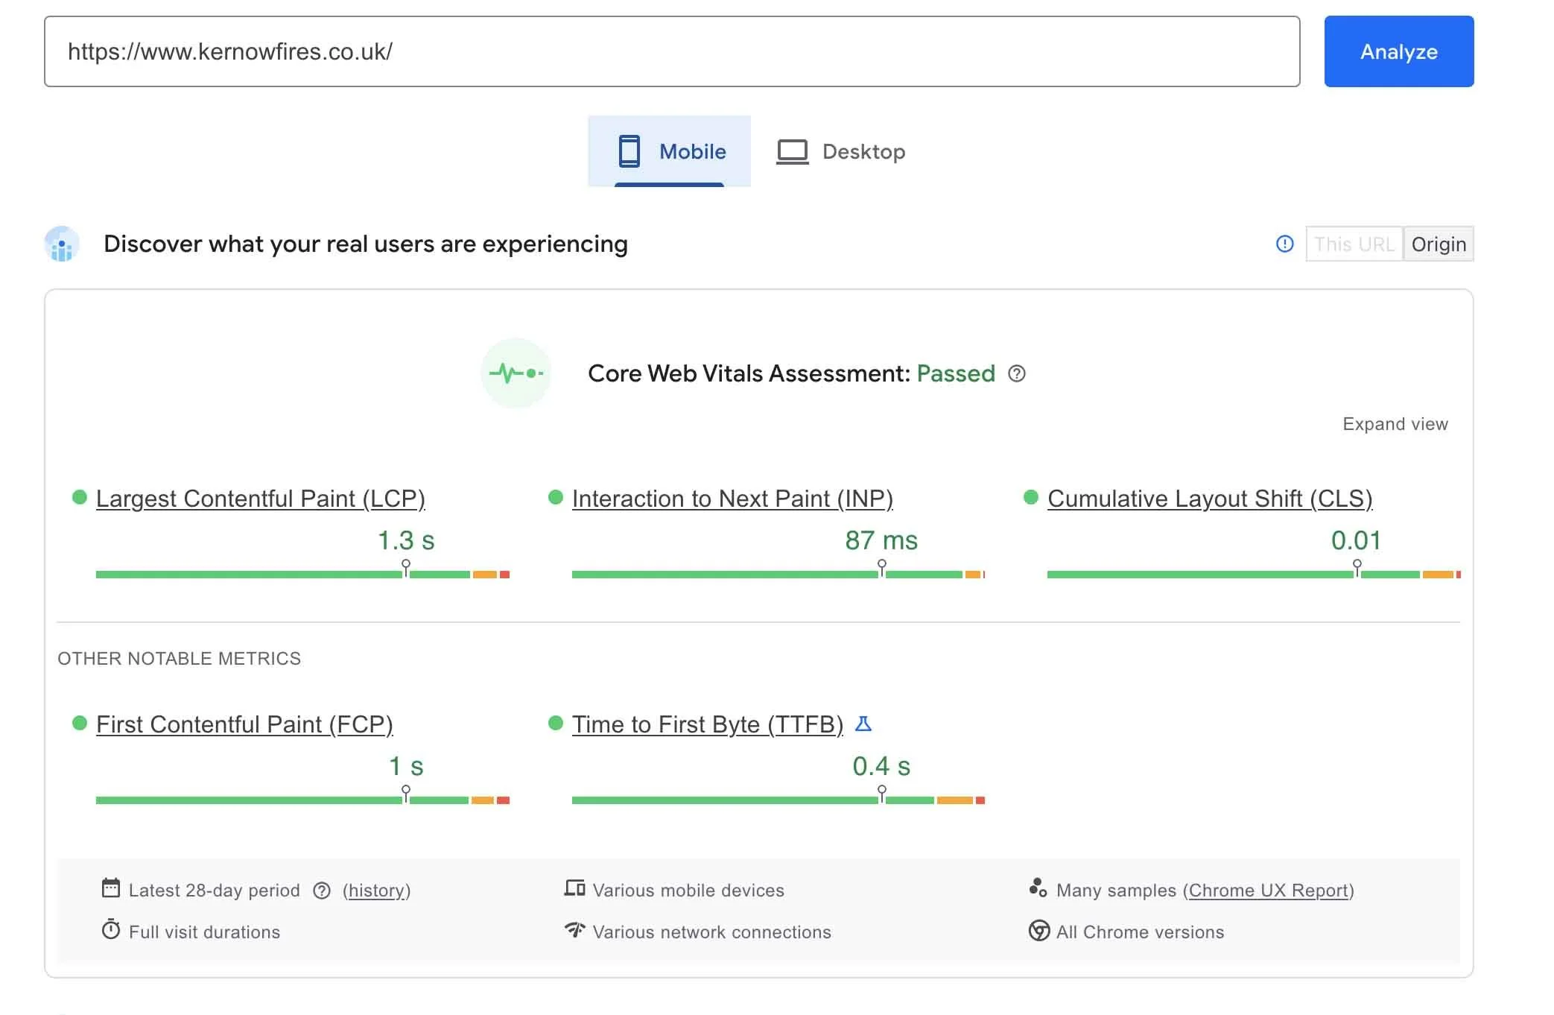Click the calendar icon beside Latest 28-day period

(x=110, y=889)
